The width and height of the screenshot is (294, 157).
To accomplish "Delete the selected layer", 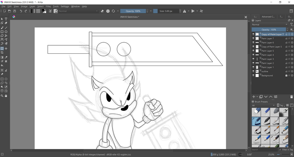I will (x=291, y=97).
